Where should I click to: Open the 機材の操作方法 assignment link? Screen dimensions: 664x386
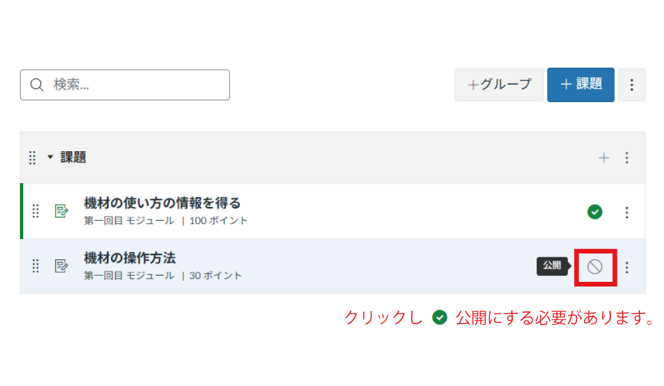point(130,258)
